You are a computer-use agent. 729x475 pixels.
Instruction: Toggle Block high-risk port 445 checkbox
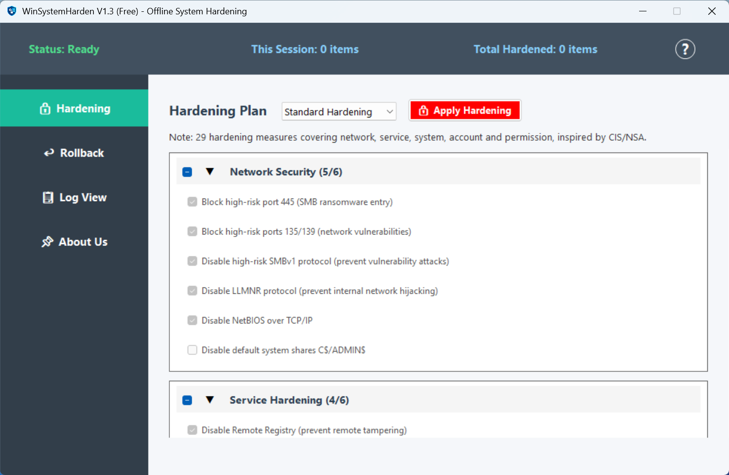192,202
